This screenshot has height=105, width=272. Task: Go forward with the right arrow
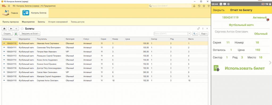[16, 29]
